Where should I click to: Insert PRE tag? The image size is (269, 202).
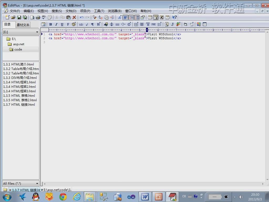[153, 24]
